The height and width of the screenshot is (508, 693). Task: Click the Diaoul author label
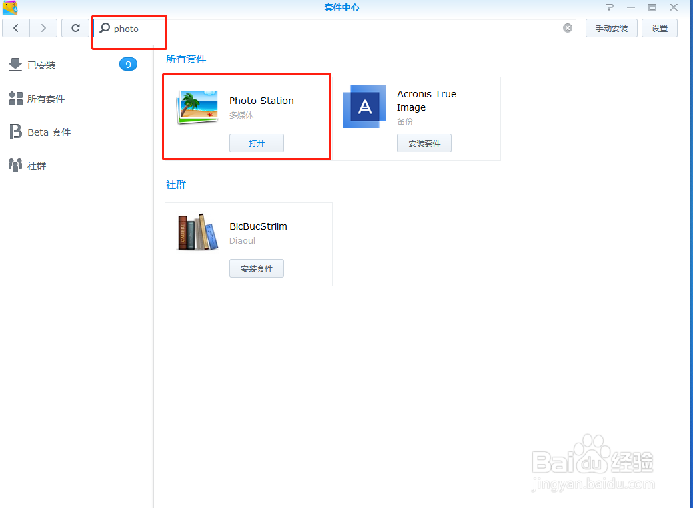[x=242, y=241]
